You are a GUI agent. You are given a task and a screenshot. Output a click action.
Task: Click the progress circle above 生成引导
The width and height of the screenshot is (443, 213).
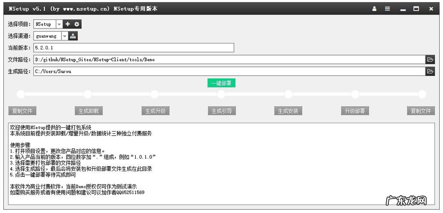tap(221, 94)
